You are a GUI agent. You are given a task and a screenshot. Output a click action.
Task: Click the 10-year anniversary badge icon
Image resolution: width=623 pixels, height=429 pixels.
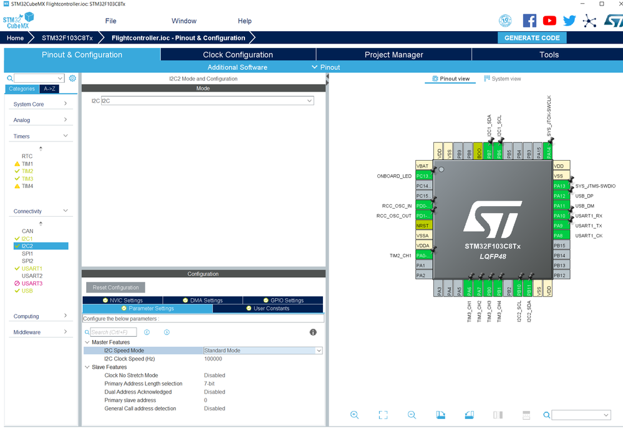point(505,21)
